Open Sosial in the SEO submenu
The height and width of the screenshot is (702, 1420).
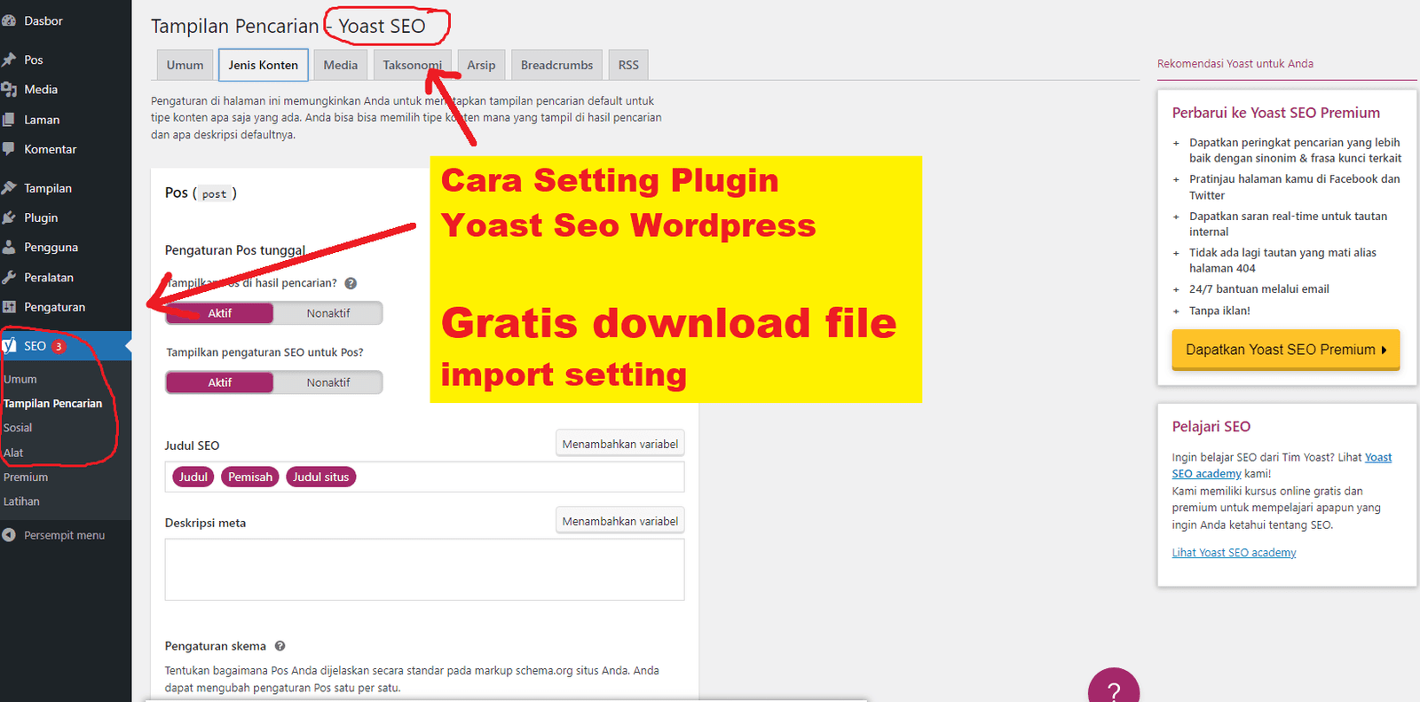(18, 428)
